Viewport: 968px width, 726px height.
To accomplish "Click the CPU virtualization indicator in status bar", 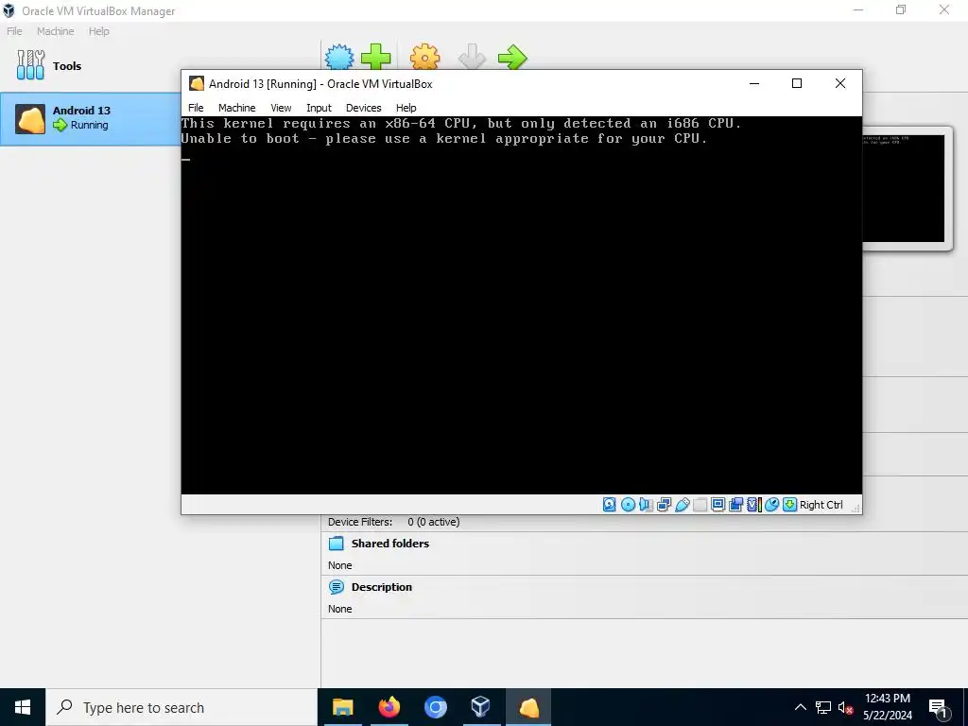I will (753, 505).
